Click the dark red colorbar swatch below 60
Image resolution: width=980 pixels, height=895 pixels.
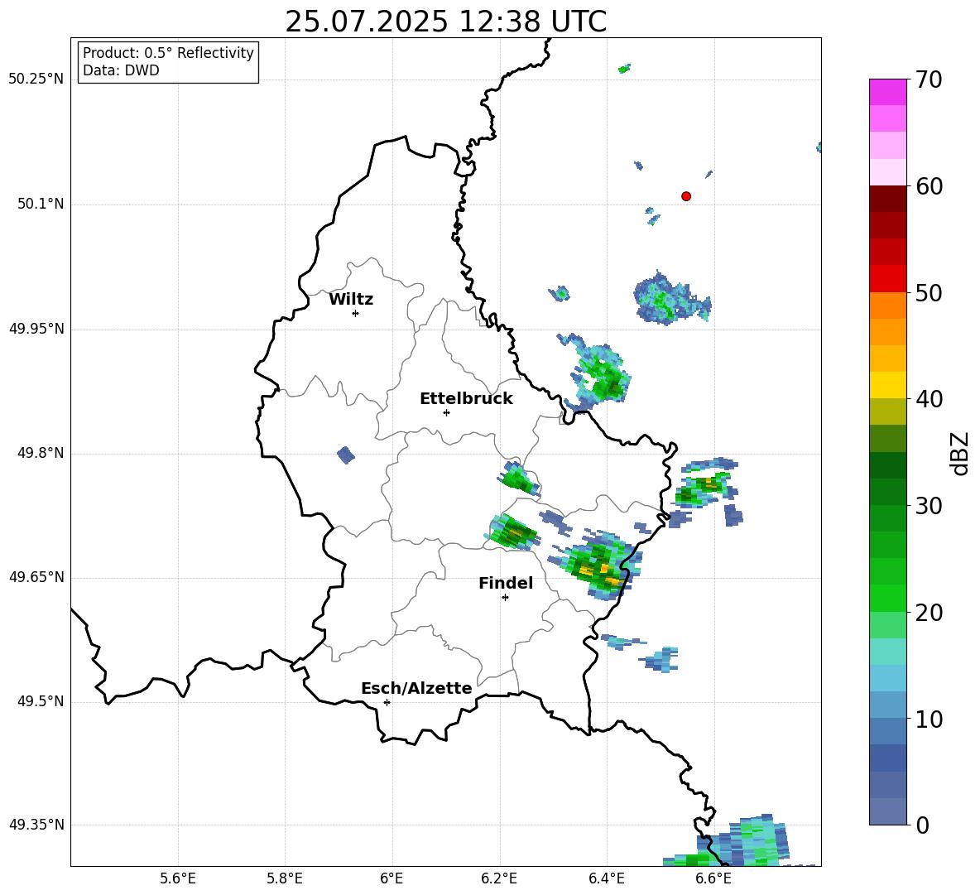click(887, 199)
